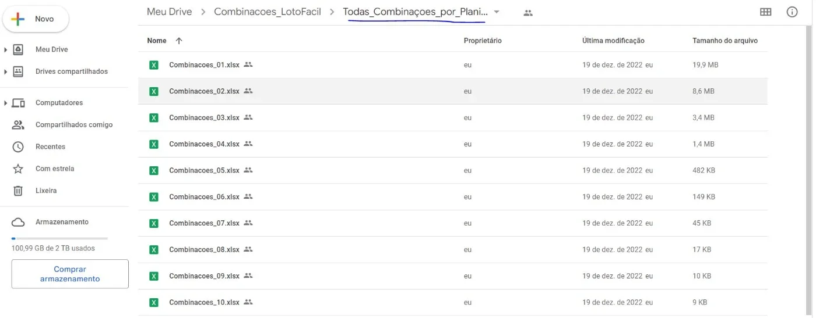Go to Combinacoes_LotoFacil breadcrumb
Screen dimensions: 816x318
(268, 12)
